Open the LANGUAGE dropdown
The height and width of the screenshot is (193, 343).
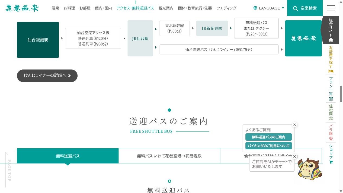coord(269,8)
